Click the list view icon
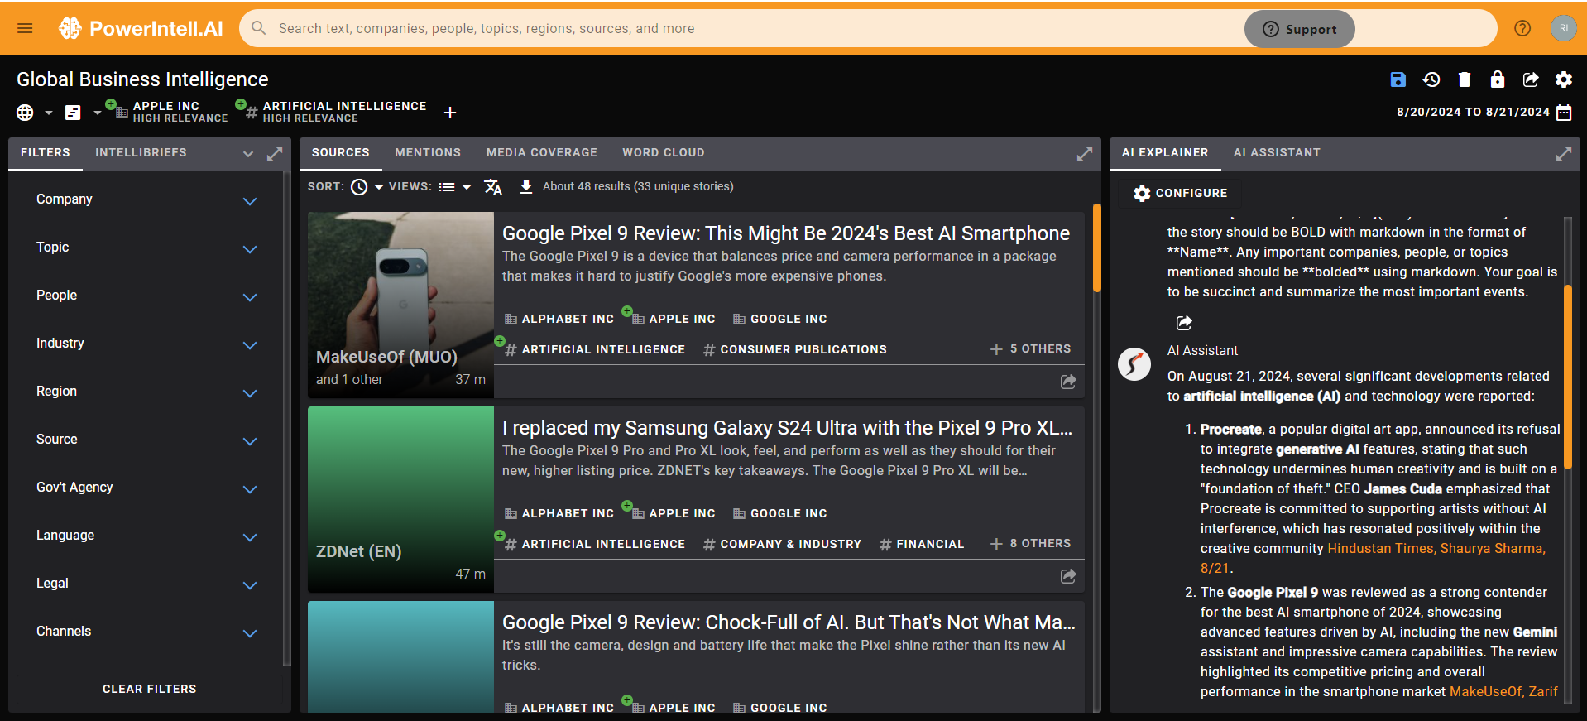Screen dimensions: 1587x721 pyautogui.click(x=447, y=187)
